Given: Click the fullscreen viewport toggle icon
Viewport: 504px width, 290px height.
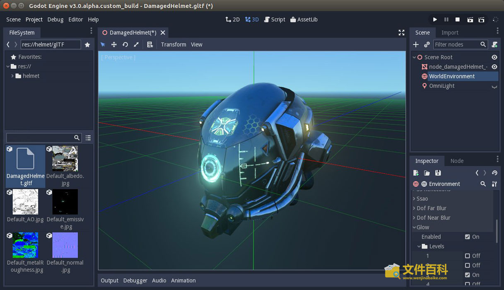Looking at the screenshot, I should (x=401, y=33).
